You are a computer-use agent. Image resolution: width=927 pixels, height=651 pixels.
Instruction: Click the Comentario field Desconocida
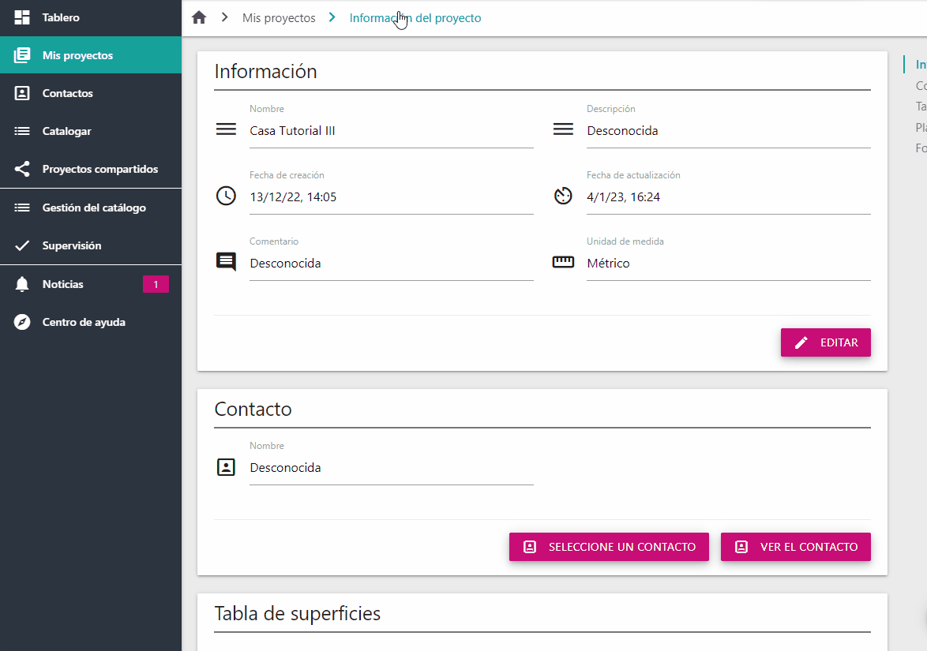[x=392, y=264]
